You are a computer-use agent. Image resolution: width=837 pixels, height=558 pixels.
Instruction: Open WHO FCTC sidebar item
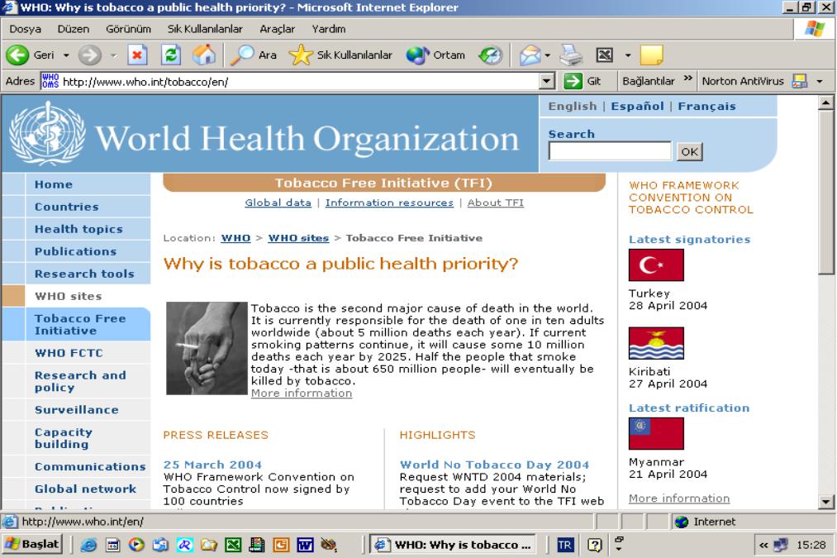69,353
